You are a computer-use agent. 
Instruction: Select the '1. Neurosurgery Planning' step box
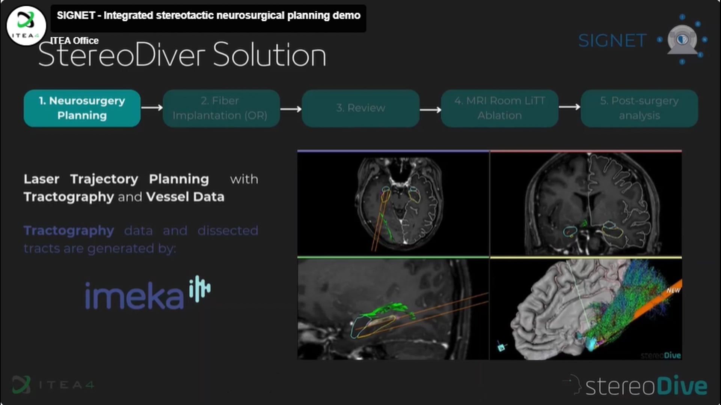pyautogui.click(x=82, y=108)
